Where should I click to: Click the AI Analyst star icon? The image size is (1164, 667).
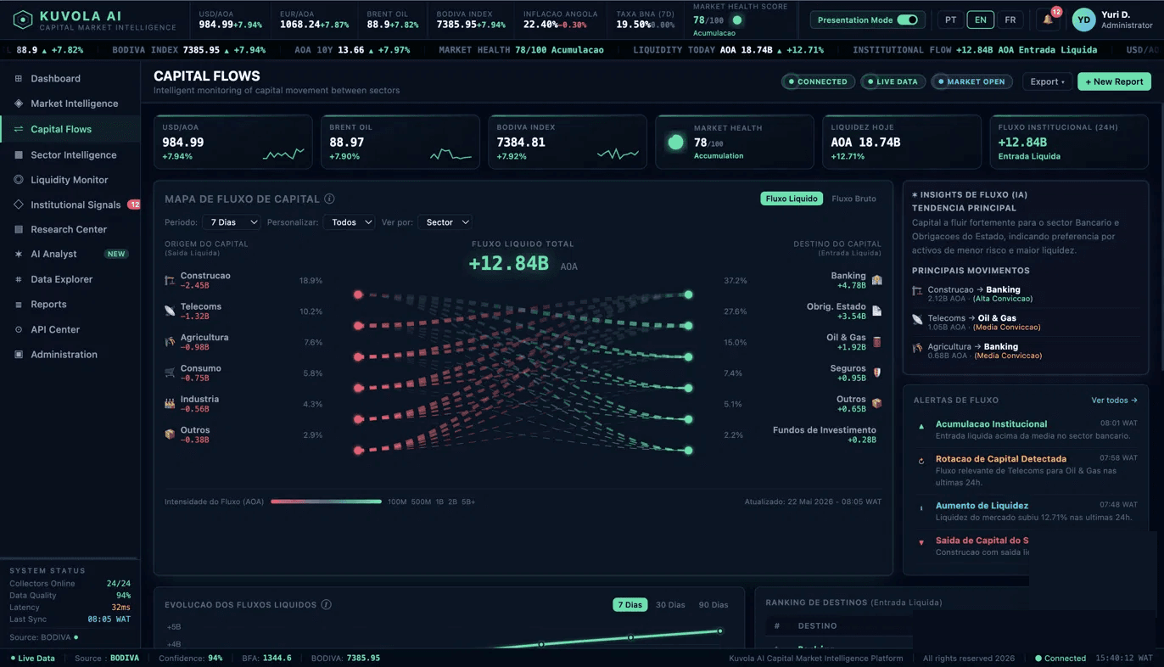point(19,254)
